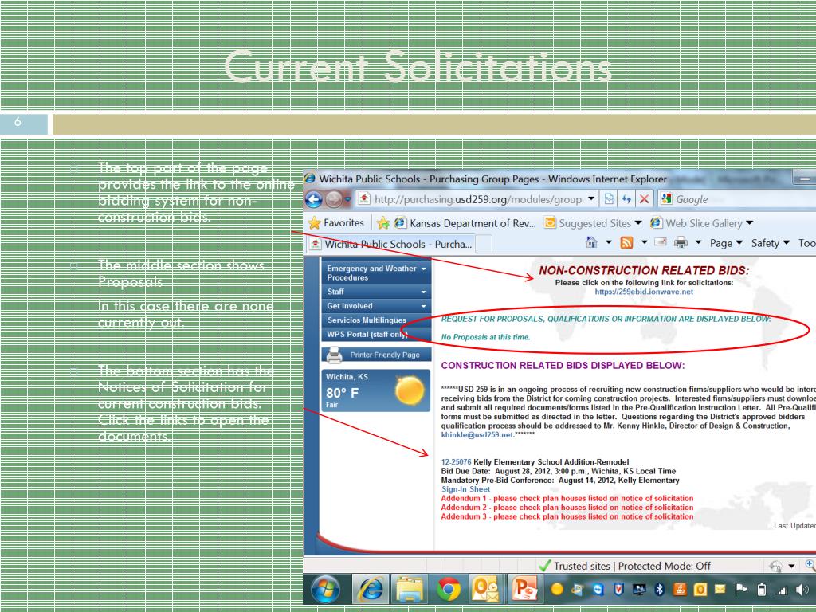Click the Wichita weather sun icon

pos(409,390)
